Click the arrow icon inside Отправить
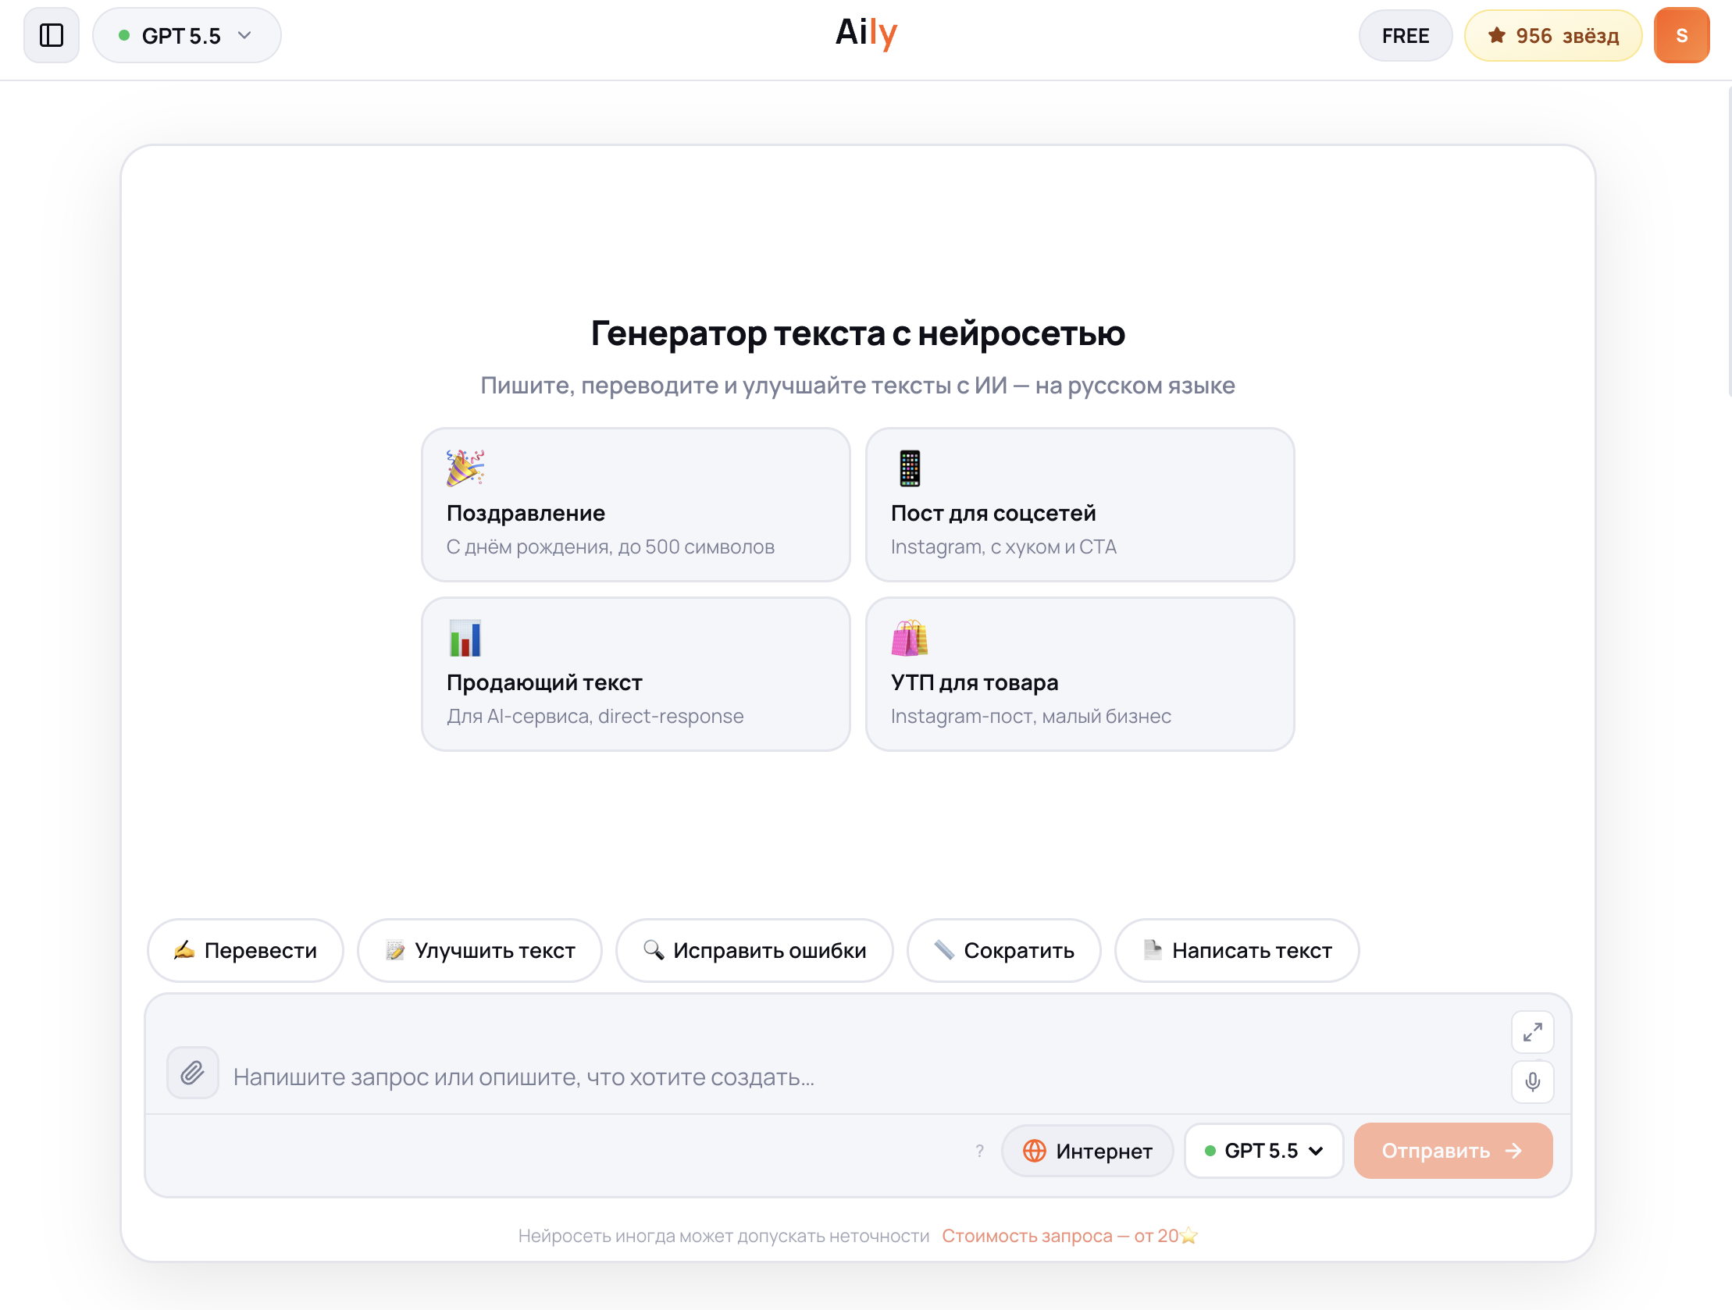The image size is (1732, 1310). (x=1514, y=1150)
